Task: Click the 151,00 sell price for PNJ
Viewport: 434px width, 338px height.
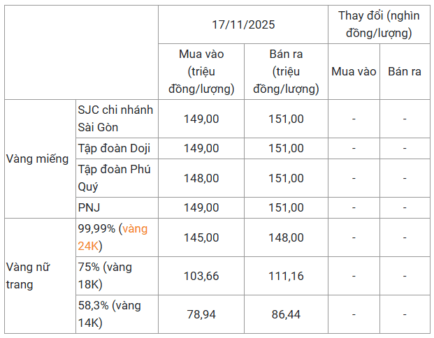Action: [286, 207]
